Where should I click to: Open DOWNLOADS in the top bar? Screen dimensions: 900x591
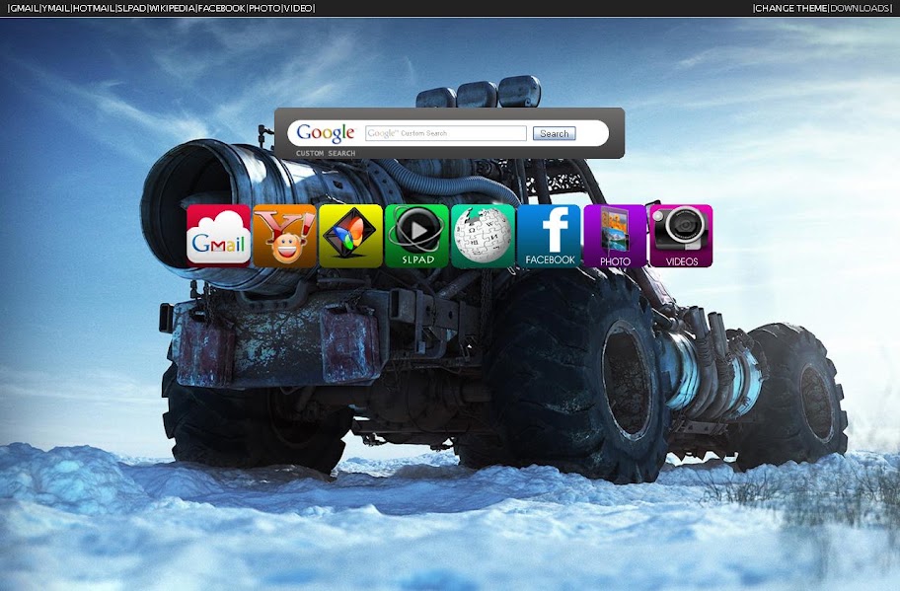[860, 8]
